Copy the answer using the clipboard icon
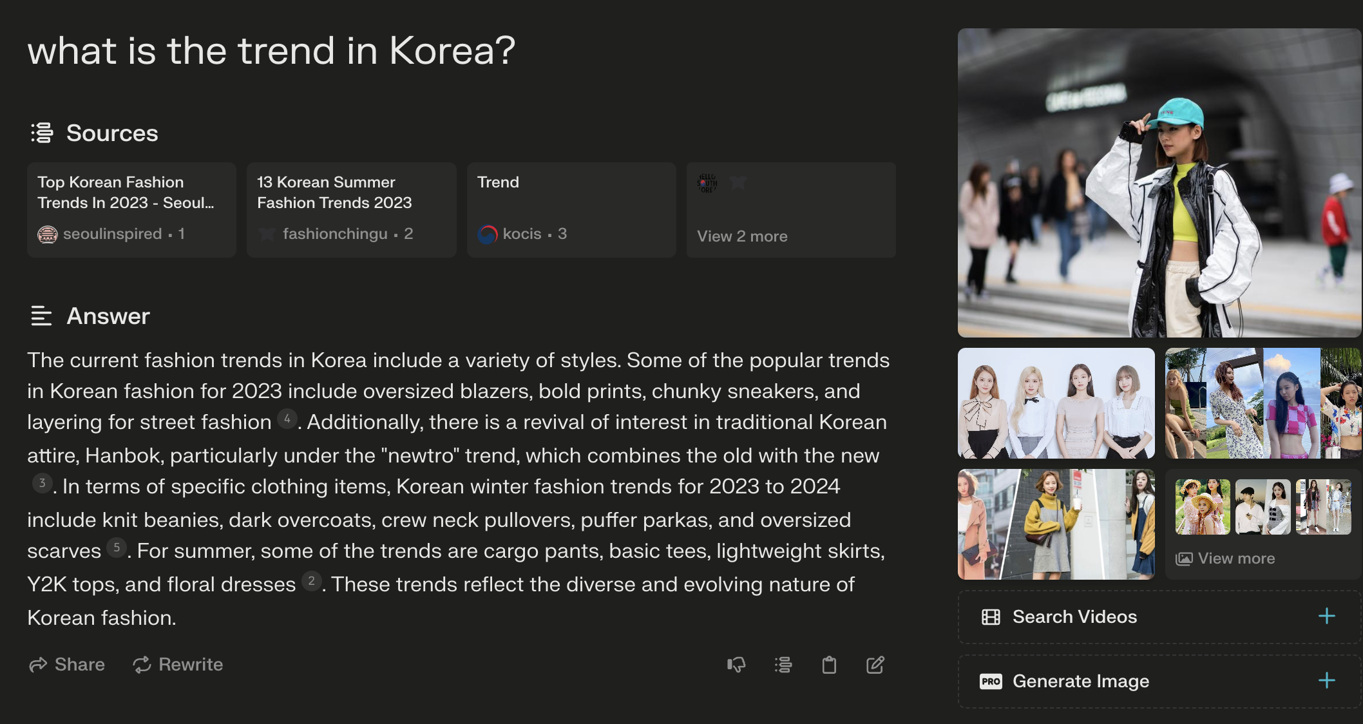This screenshot has width=1363, height=724. (829, 664)
